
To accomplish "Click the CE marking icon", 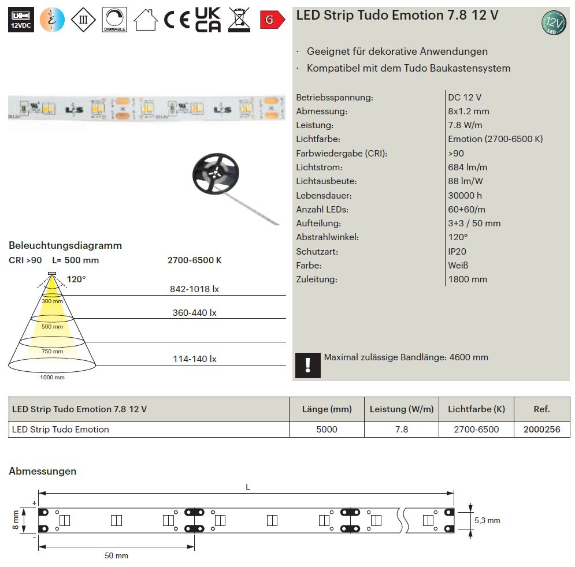I will [176, 20].
